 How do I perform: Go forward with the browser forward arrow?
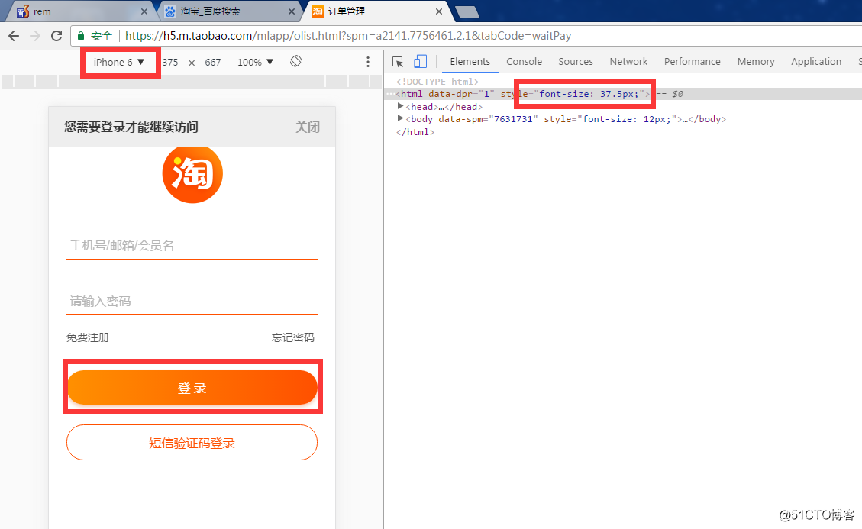(35, 36)
